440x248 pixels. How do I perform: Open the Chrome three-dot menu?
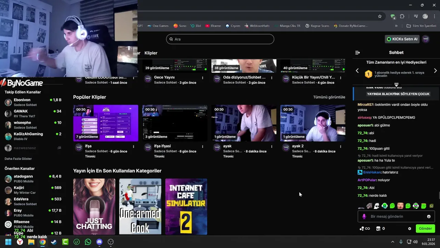tap(434, 16)
